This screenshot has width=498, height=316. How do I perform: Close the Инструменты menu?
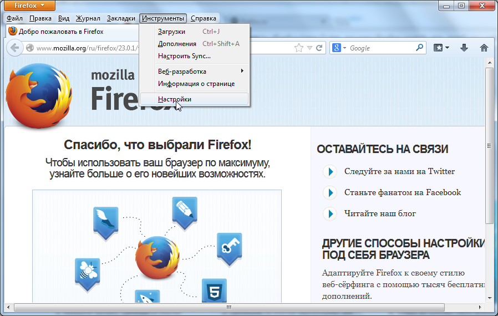163,18
